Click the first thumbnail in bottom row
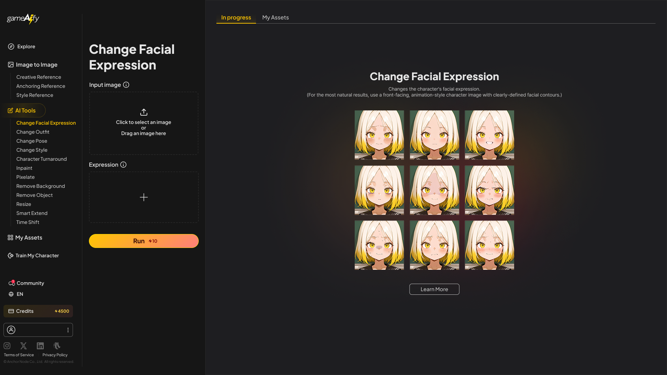 [379, 245]
